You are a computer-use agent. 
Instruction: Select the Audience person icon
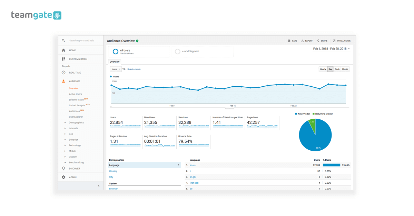[x=63, y=81]
